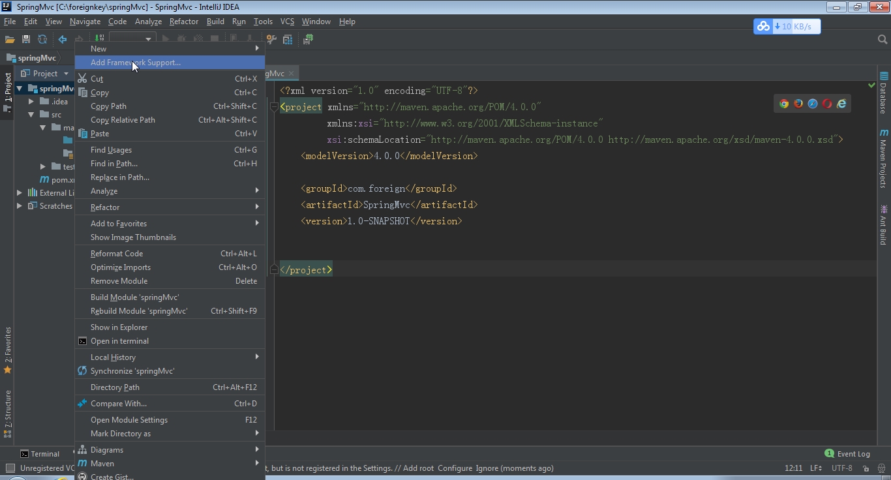Click the cloud download speed widget
The image size is (891, 480).
point(787,27)
